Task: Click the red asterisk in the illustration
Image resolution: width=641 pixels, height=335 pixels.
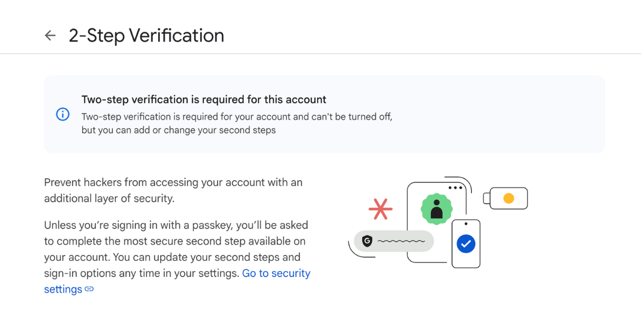Action: click(380, 208)
